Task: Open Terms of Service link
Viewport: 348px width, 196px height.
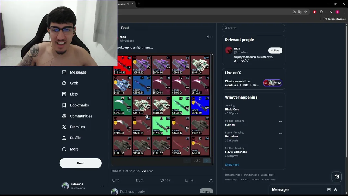Action: pos(232,175)
